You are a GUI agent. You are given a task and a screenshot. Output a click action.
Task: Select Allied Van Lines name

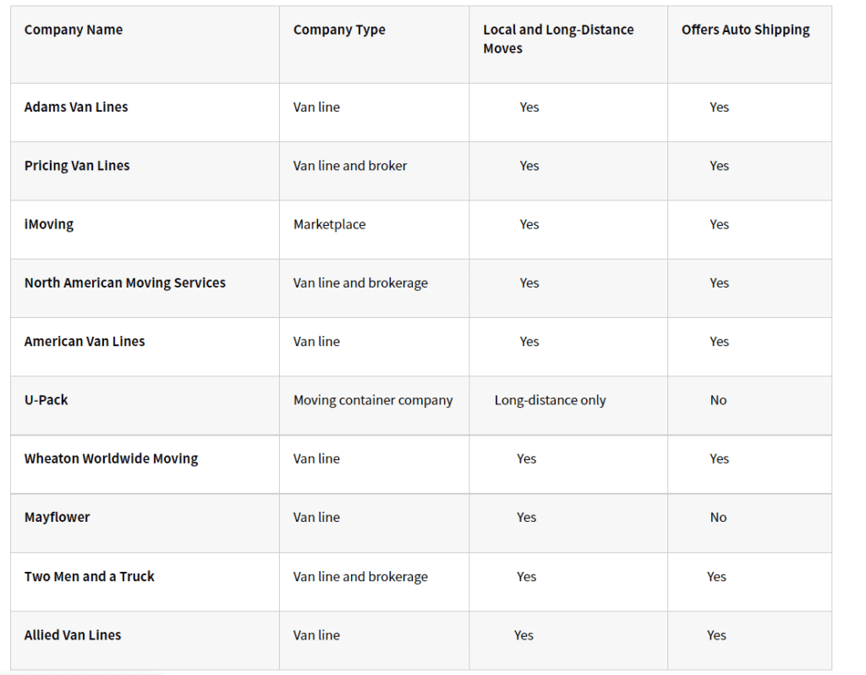(x=73, y=635)
